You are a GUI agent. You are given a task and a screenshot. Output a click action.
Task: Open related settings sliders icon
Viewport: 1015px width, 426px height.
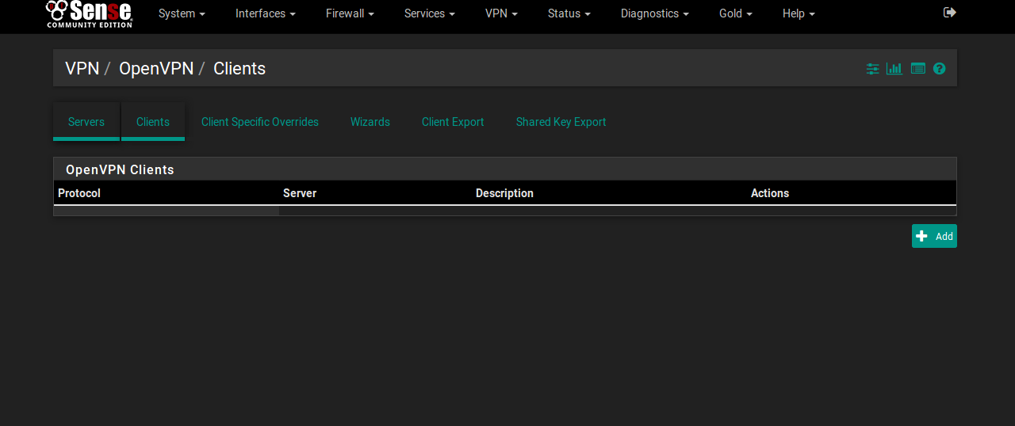click(x=872, y=69)
